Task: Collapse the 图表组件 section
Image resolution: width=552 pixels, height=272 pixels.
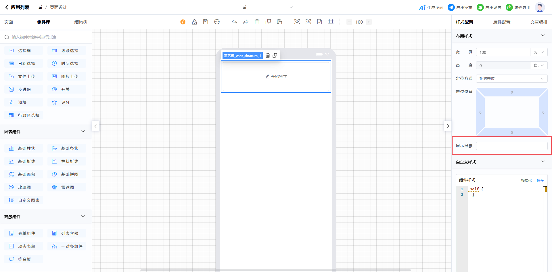Action: (83, 132)
